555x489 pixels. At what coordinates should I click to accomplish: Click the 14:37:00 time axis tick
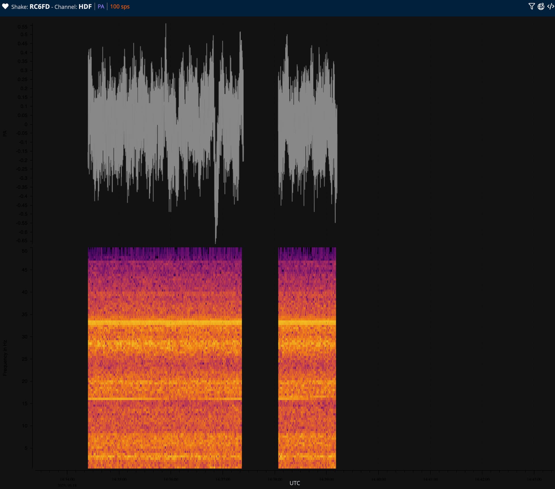pos(223,479)
